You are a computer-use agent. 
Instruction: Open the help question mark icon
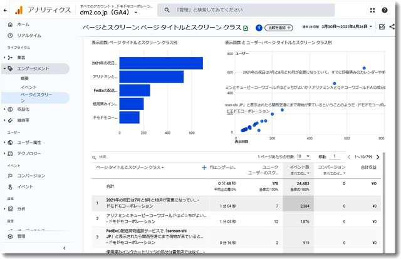(x=384, y=10)
